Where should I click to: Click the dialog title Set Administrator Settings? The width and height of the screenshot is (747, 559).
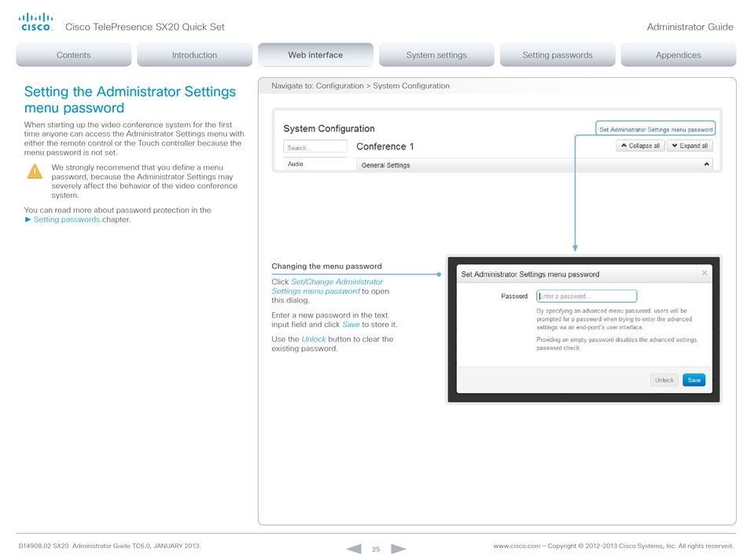[530, 274]
